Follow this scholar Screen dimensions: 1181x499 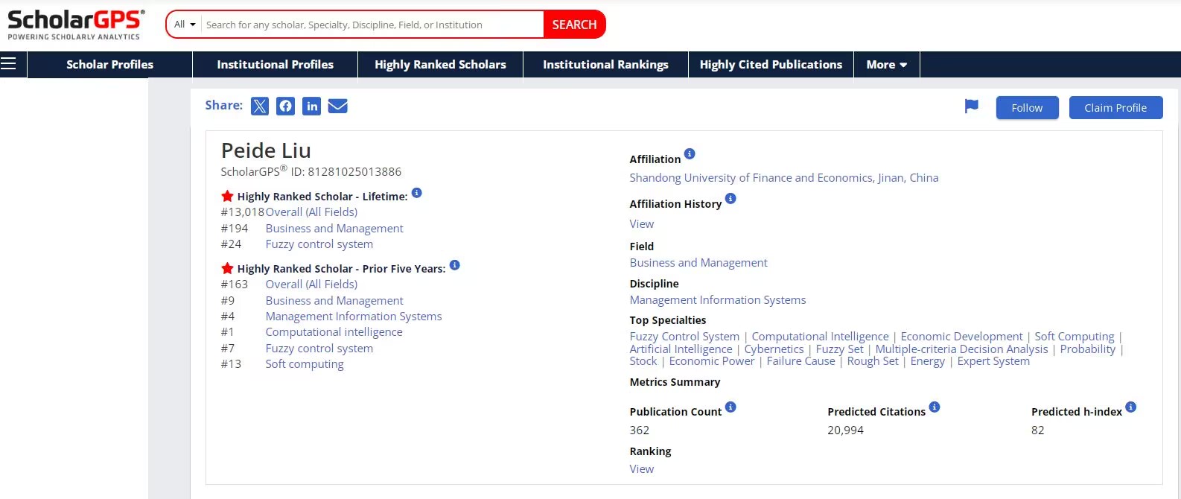[1027, 108]
